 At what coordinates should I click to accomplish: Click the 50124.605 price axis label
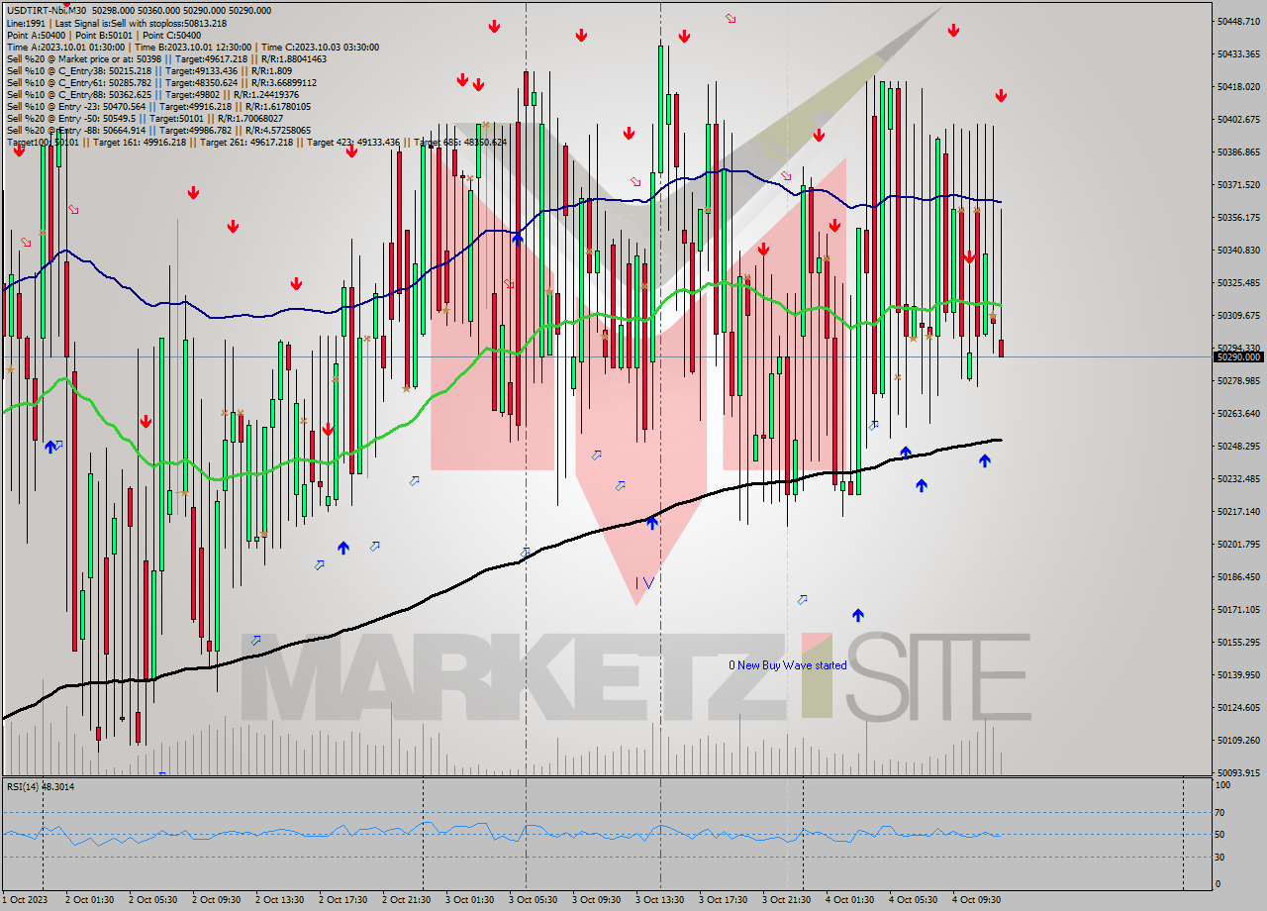pyautogui.click(x=1238, y=707)
